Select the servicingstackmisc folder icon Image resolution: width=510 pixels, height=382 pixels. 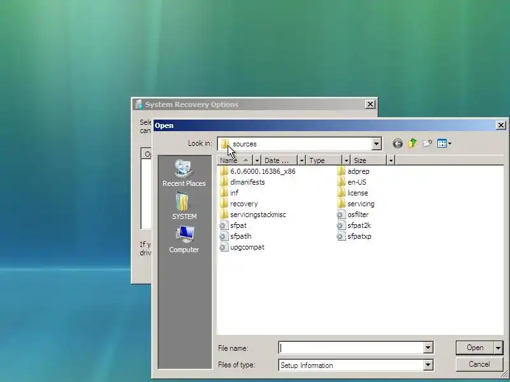coord(224,215)
